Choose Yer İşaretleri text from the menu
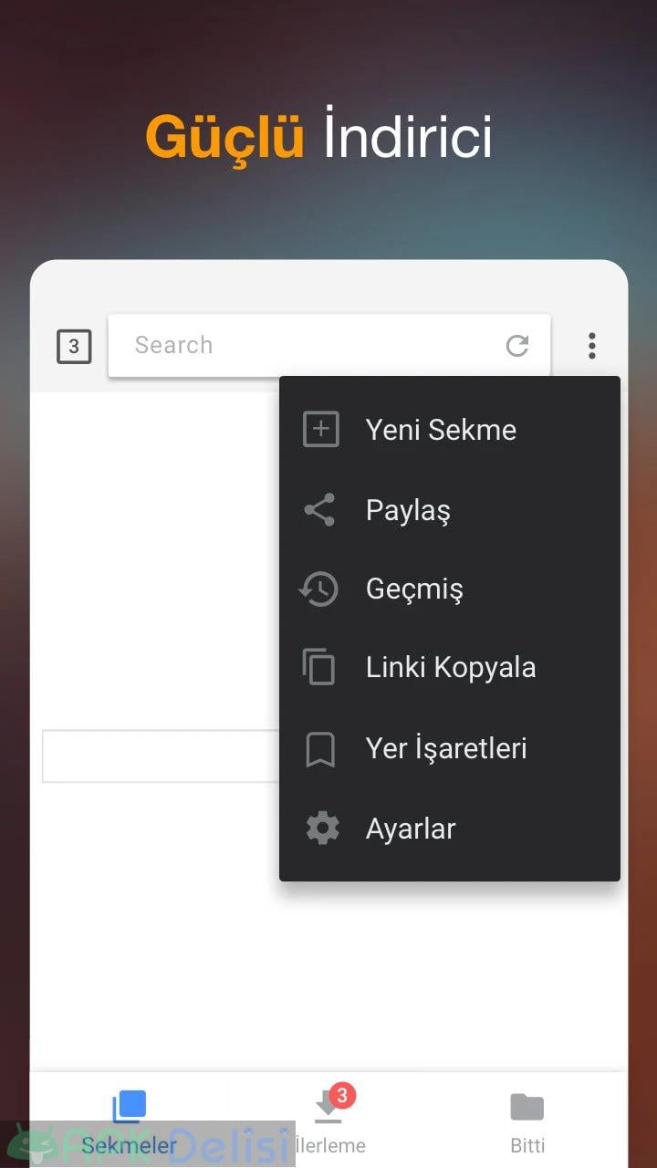 pyautogui.click(x=446, y=749)
